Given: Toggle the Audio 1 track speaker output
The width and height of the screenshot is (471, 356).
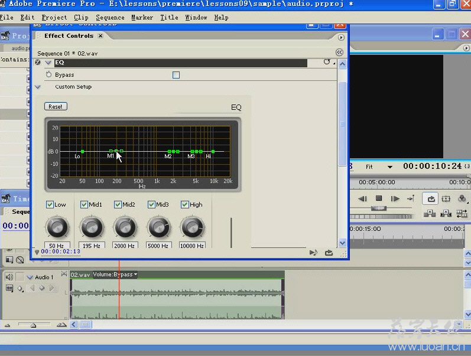Looking at the screenshot, I should [9, 277].
